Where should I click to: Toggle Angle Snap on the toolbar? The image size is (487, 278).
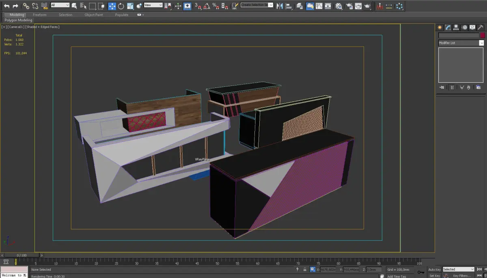(207, 6)
